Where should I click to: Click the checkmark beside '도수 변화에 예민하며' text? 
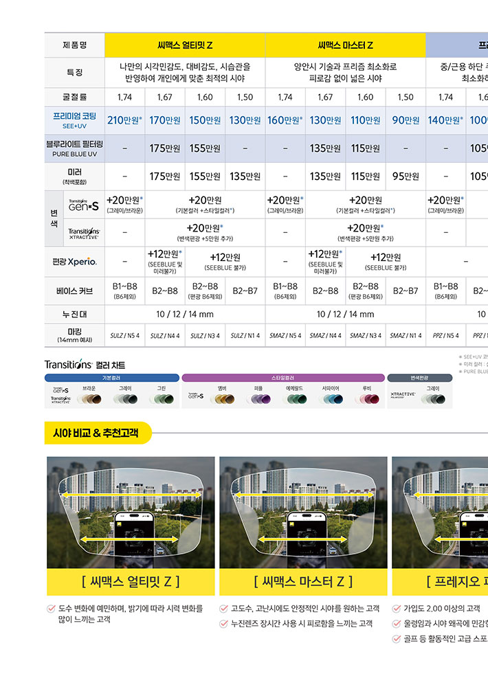(x=51, y=609)
